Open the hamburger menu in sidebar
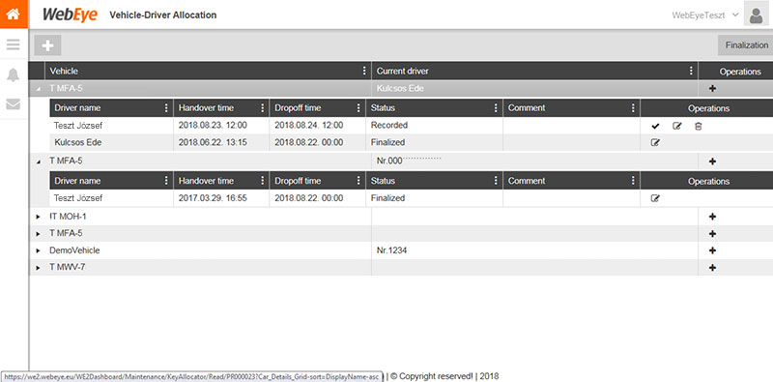Viewport: 773px width, 382px height. coord(14,44)
